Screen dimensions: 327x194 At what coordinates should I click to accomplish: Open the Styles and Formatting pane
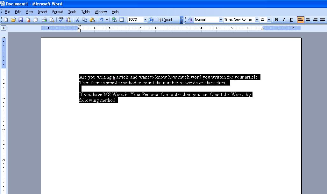point(189,19)
